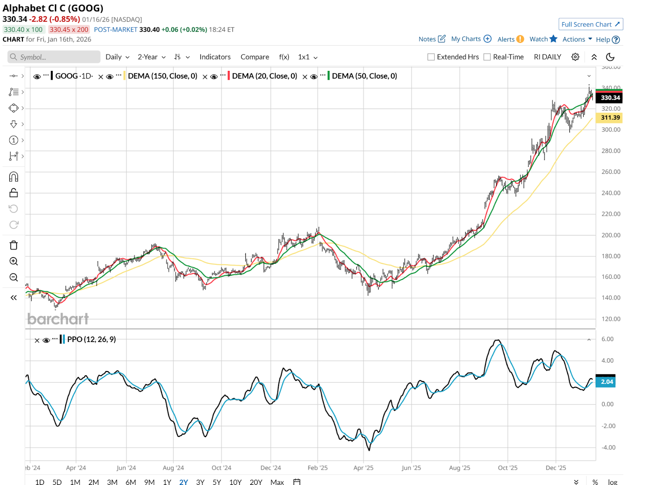Open the 2-Year period dropdown

151,57
